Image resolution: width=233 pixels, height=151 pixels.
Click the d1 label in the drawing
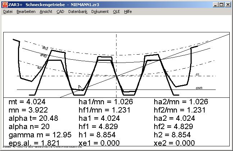197,75
